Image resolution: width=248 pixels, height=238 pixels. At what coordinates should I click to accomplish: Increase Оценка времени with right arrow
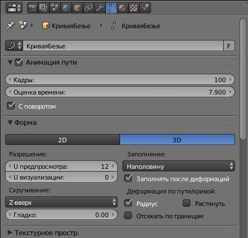point(231,92)
